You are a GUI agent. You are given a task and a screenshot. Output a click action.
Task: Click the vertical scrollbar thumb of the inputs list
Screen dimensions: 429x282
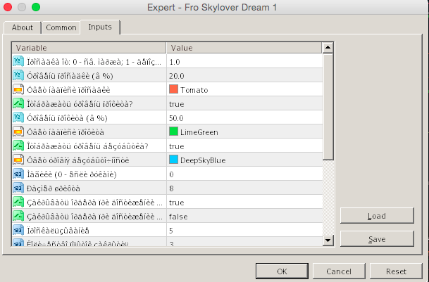tap(328, 107)
